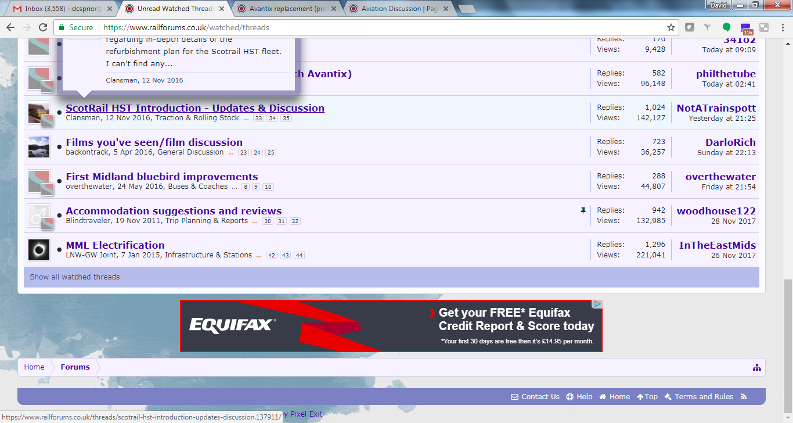Open the green circle extension icon

726,27
